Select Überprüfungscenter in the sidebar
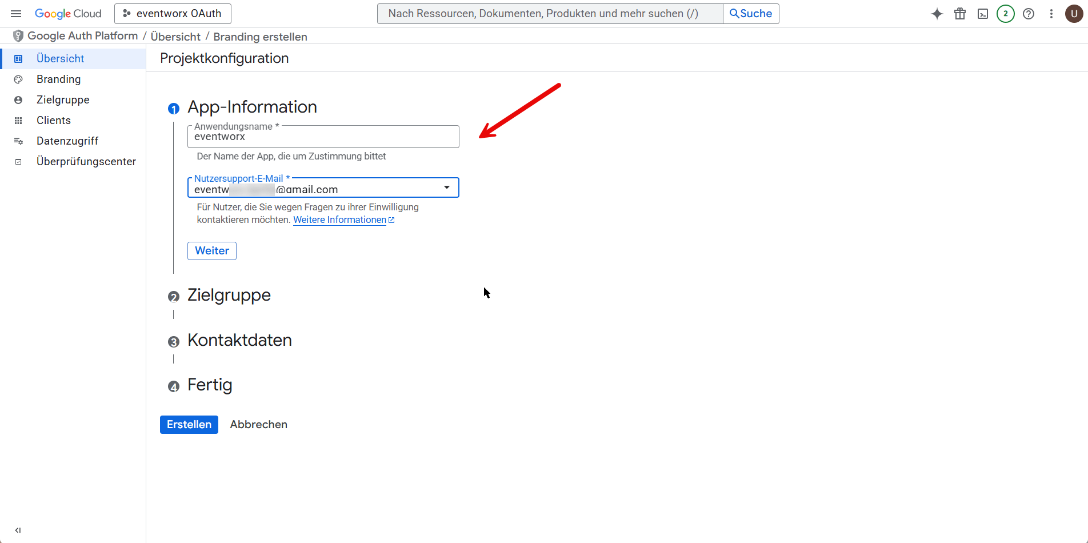Viewport: 1088px width, 543px height. tap(73, 162)
